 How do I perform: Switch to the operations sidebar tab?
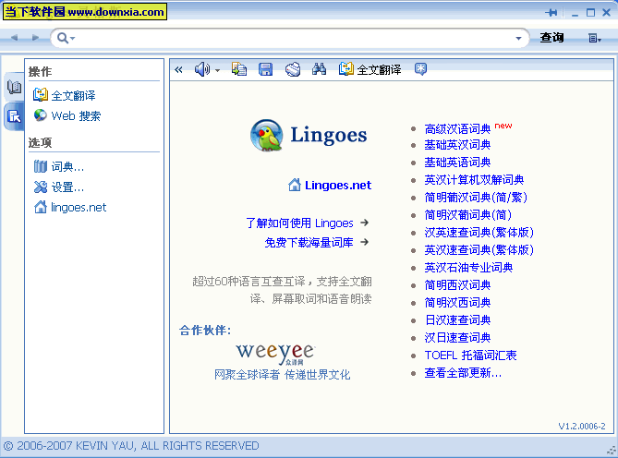coord(14,116)
